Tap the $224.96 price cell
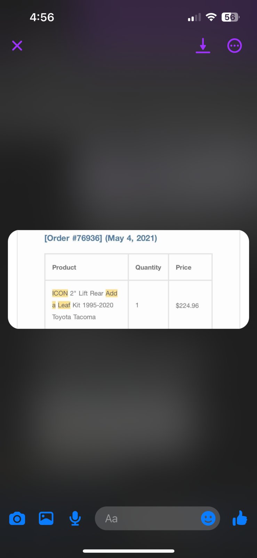The width and height of the screenshot is (257, 558). [187, 306]
